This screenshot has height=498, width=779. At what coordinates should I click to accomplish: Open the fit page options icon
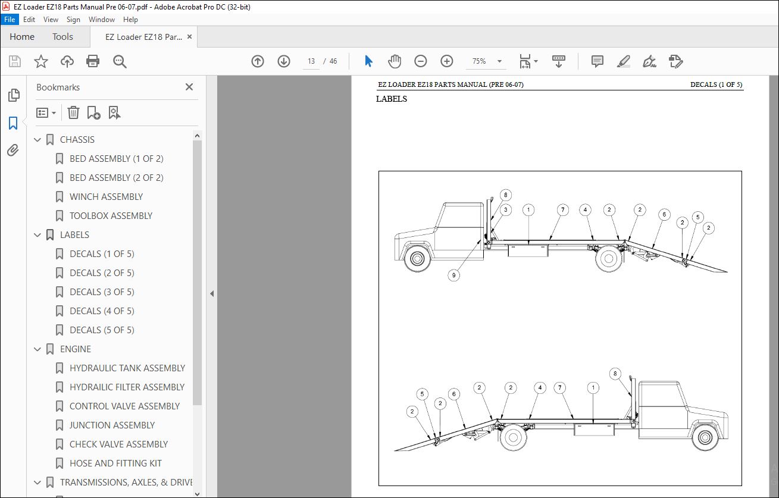pyautogui.click(x=528, y=61)
